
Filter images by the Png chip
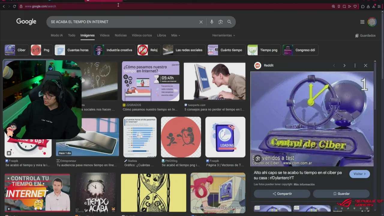[x=42, y=50]
